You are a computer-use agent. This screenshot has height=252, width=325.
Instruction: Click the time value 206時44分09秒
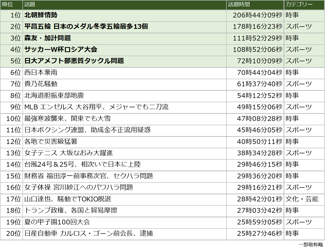pyautogui.click(x=257, y=15)
